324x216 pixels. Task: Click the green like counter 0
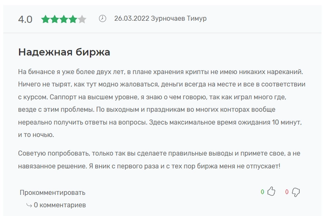(x=262, y=192)
